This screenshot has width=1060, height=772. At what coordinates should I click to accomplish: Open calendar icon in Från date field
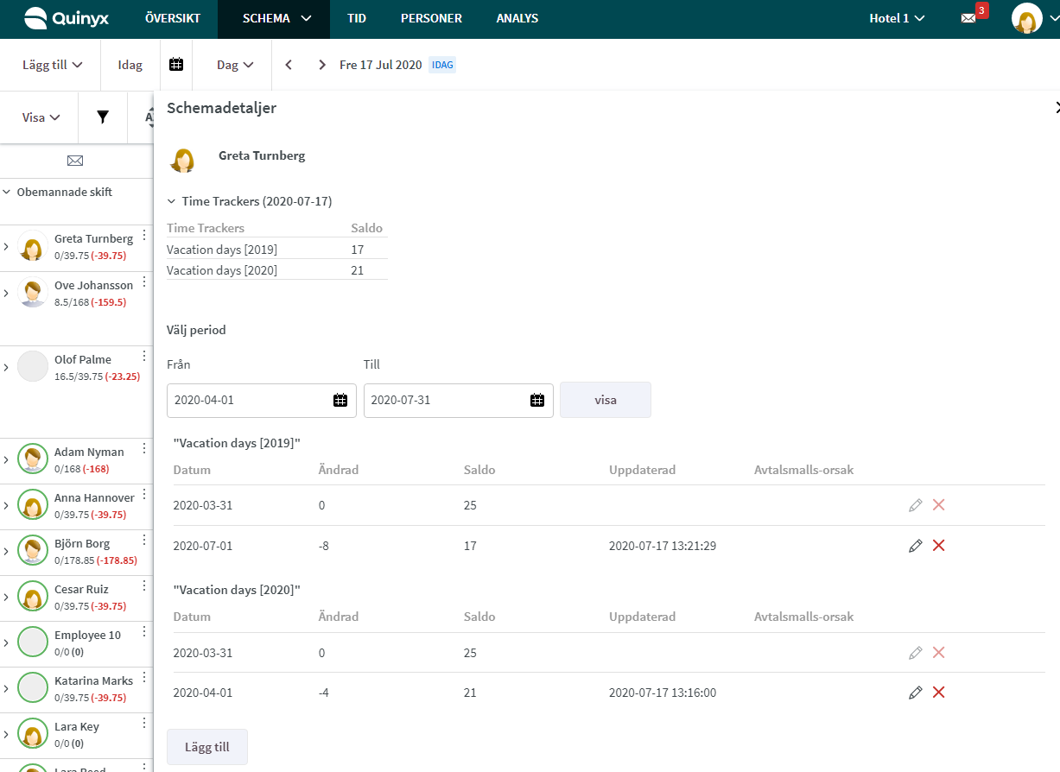coord(340,401)
